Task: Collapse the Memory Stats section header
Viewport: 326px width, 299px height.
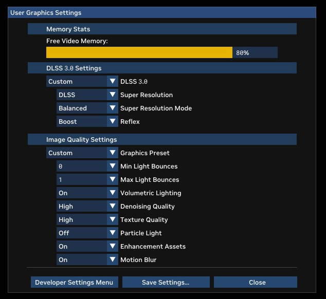Action: pyautogui.click(x=162, y=29)
